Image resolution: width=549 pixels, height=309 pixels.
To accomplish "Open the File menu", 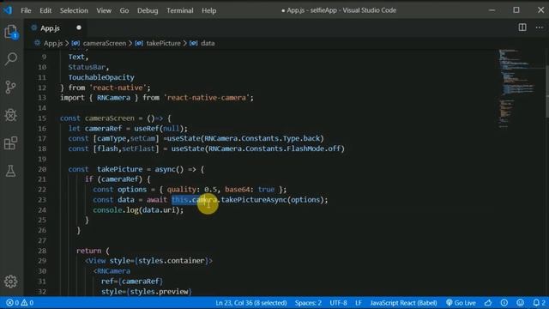I will (x=26, y=10).
